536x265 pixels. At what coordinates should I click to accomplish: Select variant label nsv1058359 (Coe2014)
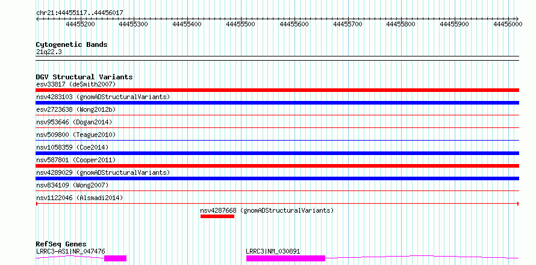[x=72, y=147]
